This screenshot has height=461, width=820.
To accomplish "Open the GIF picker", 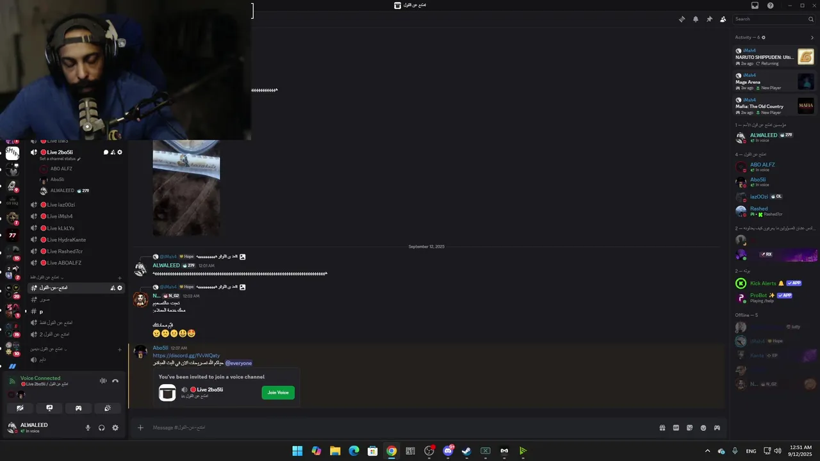I will tap(676, 428).
